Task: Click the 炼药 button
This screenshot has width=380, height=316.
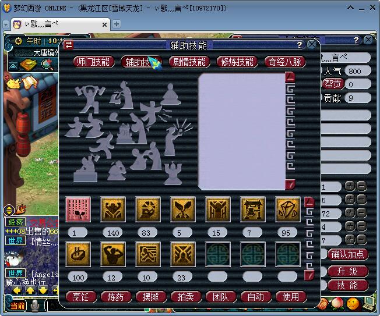Action: 116,297
